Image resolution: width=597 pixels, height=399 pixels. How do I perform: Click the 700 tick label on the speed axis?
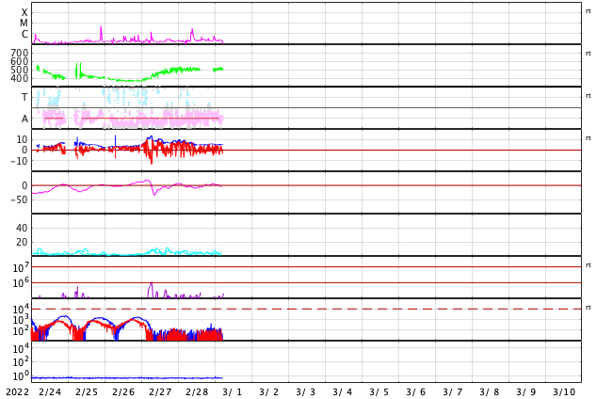(20, 53)
